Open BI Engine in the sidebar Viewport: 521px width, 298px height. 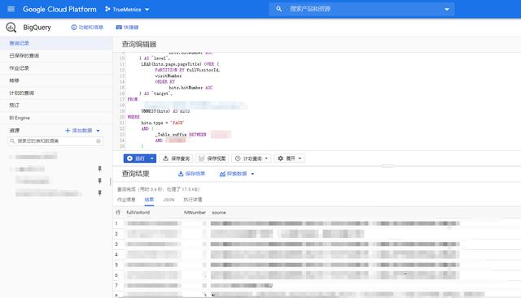click(56, 118)
